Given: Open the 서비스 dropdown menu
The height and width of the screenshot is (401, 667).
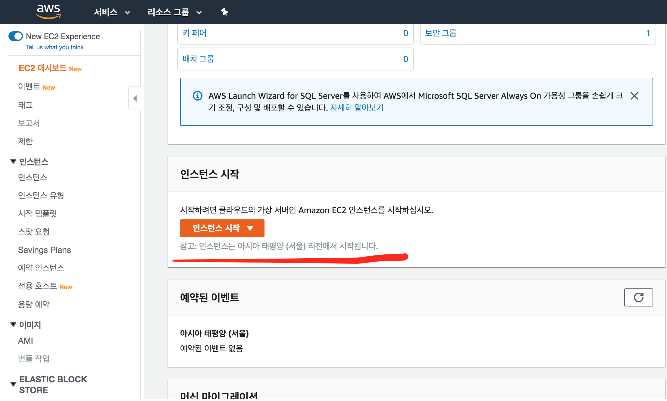Looking at the screenshot, I should tap(112, 12).
